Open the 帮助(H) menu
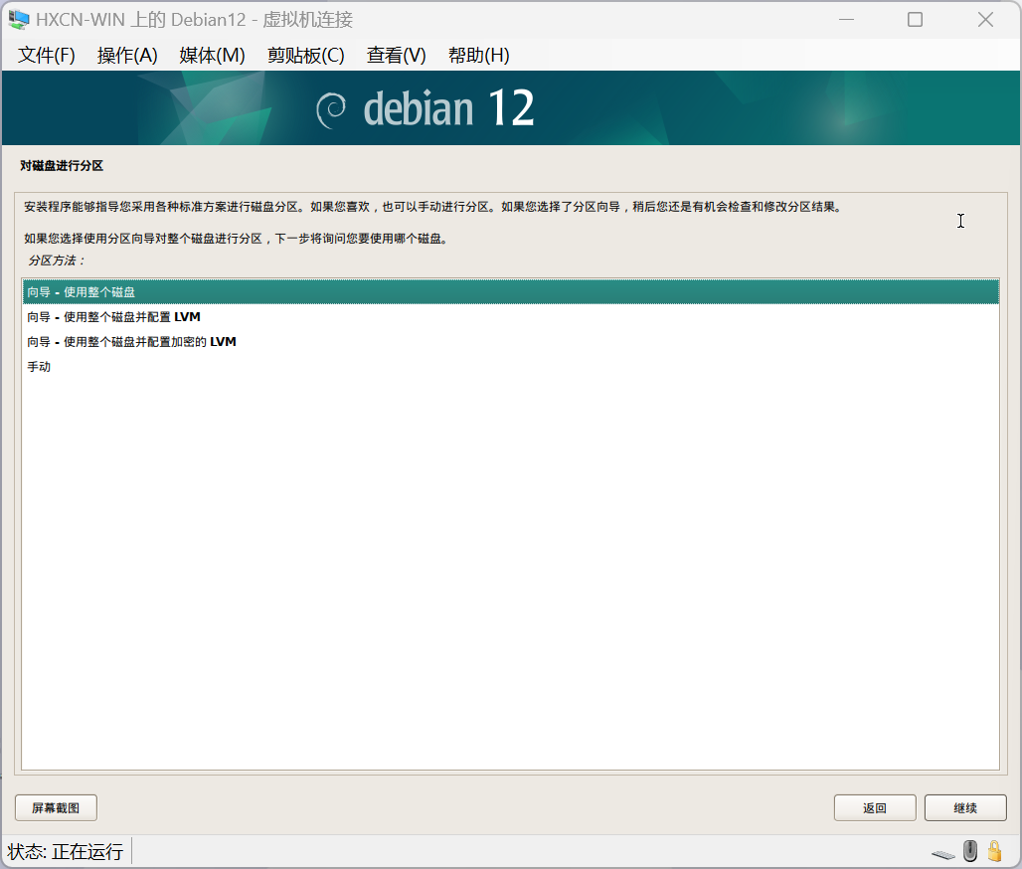 pos(479,56)
